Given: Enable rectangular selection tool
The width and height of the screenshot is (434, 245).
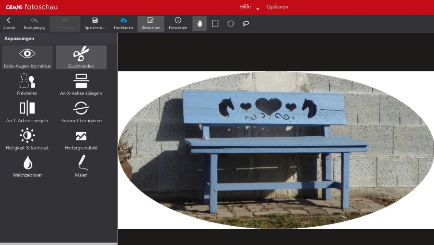Looking at the screenshot, I should point(215,24).
